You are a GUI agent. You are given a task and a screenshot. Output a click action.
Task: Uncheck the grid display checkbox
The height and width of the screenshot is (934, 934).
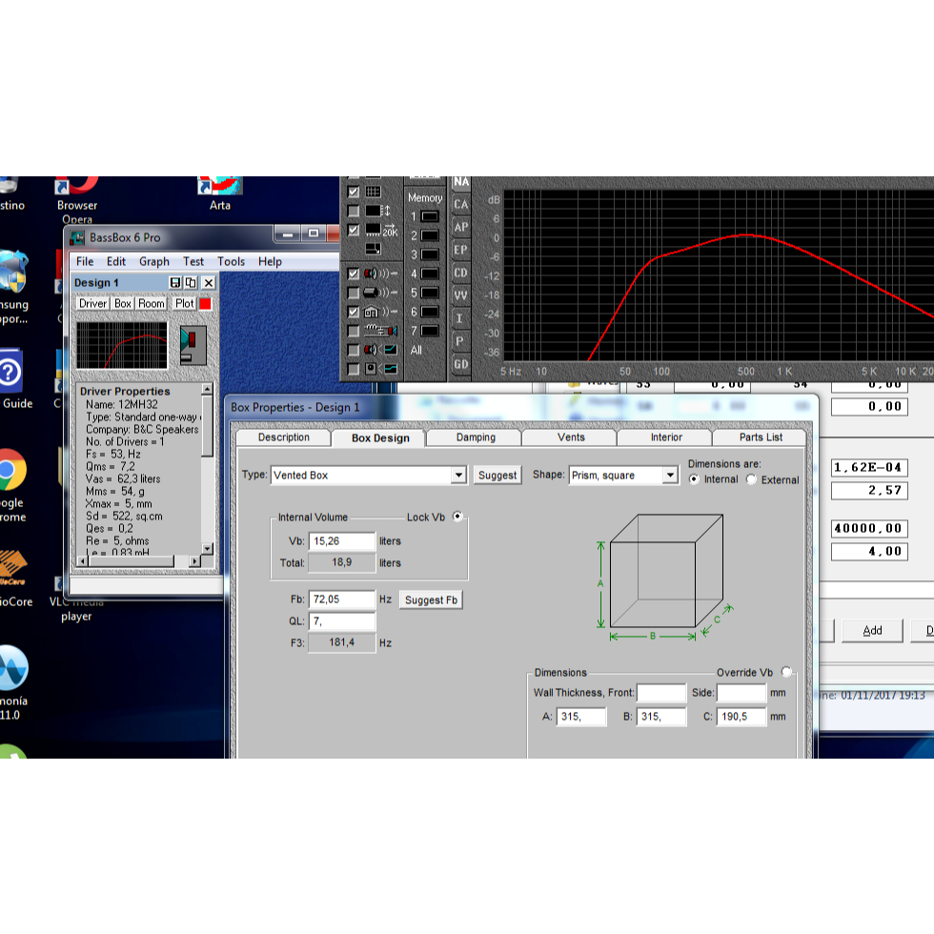[354, 192]
